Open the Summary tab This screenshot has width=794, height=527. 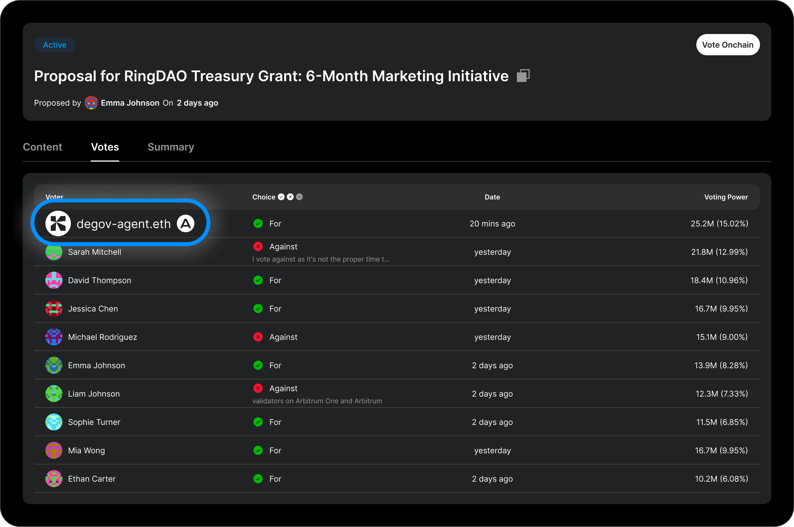[171, 147]
